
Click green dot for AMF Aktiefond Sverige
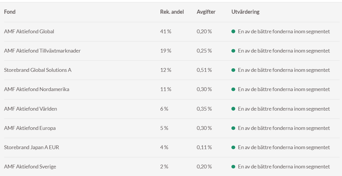point(233,167)
